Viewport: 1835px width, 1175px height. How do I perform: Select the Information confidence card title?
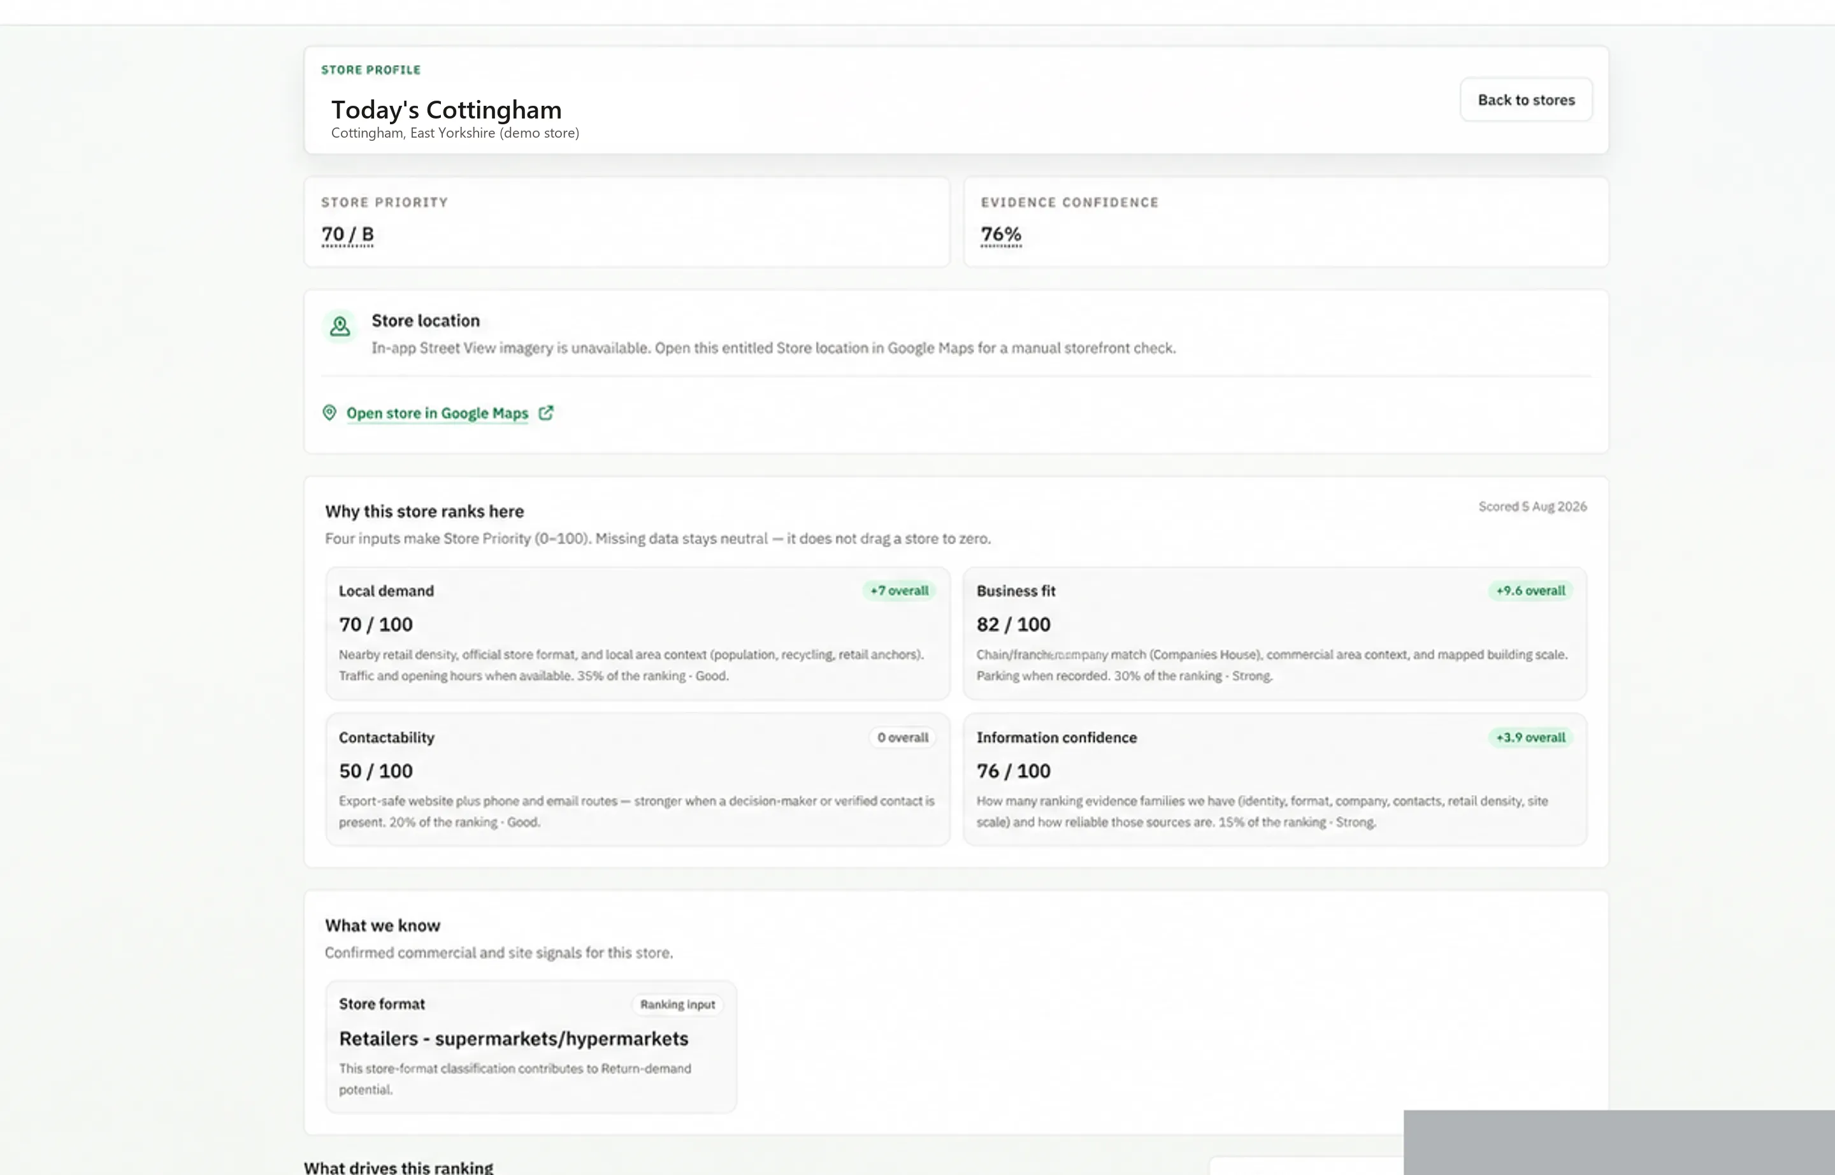(x=1057, y=738)
